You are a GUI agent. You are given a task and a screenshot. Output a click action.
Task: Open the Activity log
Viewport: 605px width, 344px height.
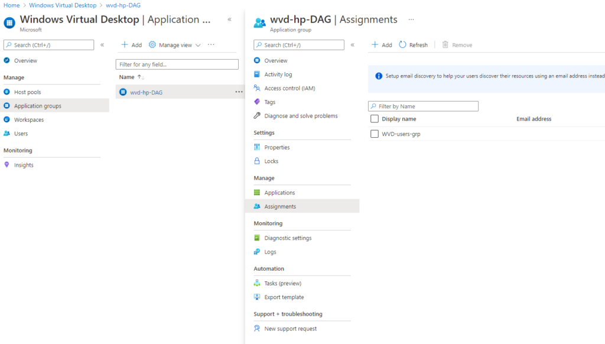[278, 74]
